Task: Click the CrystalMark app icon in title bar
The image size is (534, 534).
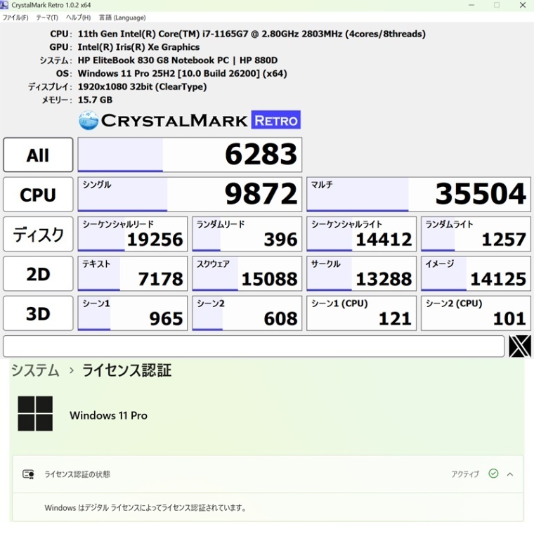Action: pyautogui.click(x=4, y=5)
